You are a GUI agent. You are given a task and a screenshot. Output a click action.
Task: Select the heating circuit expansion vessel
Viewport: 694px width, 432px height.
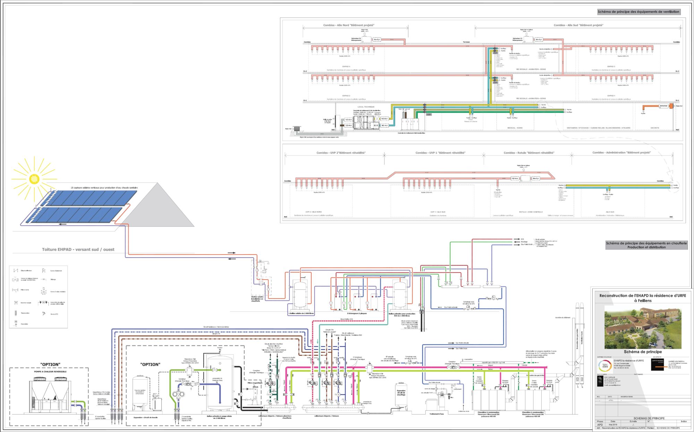tap(401, 396)
